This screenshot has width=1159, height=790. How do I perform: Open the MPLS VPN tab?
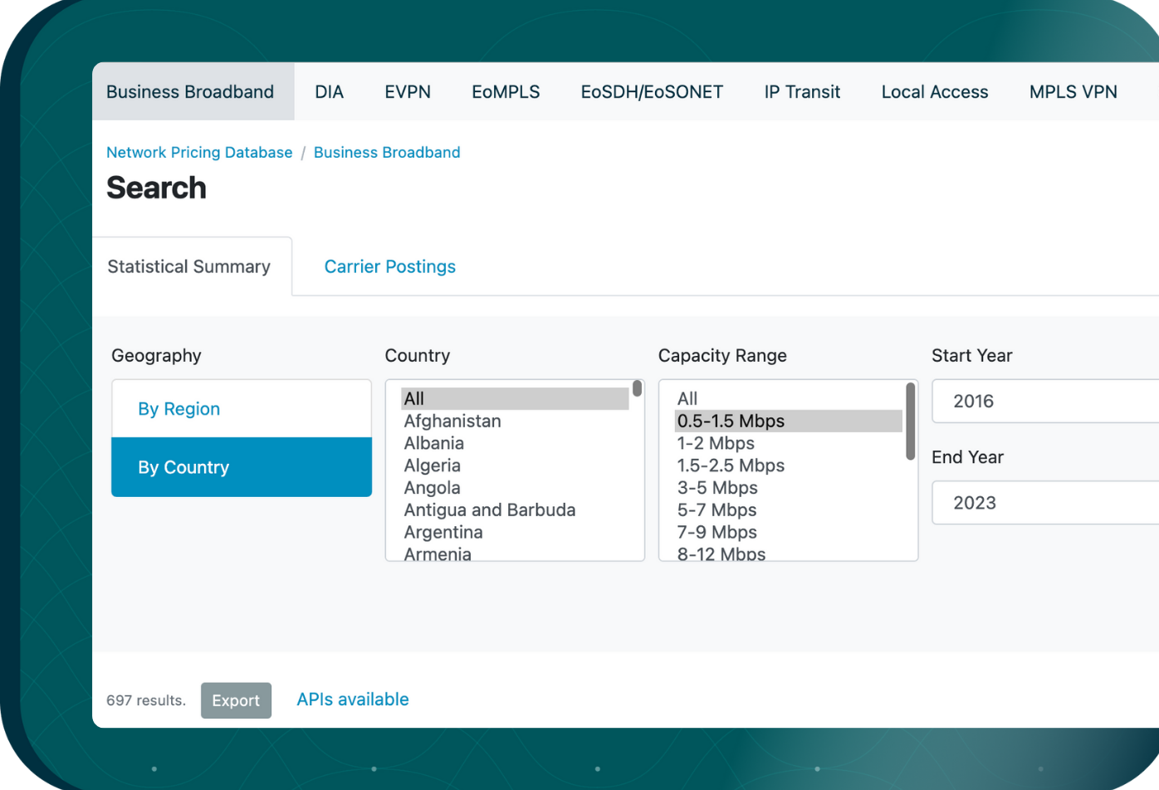[x=1073, y=92]
